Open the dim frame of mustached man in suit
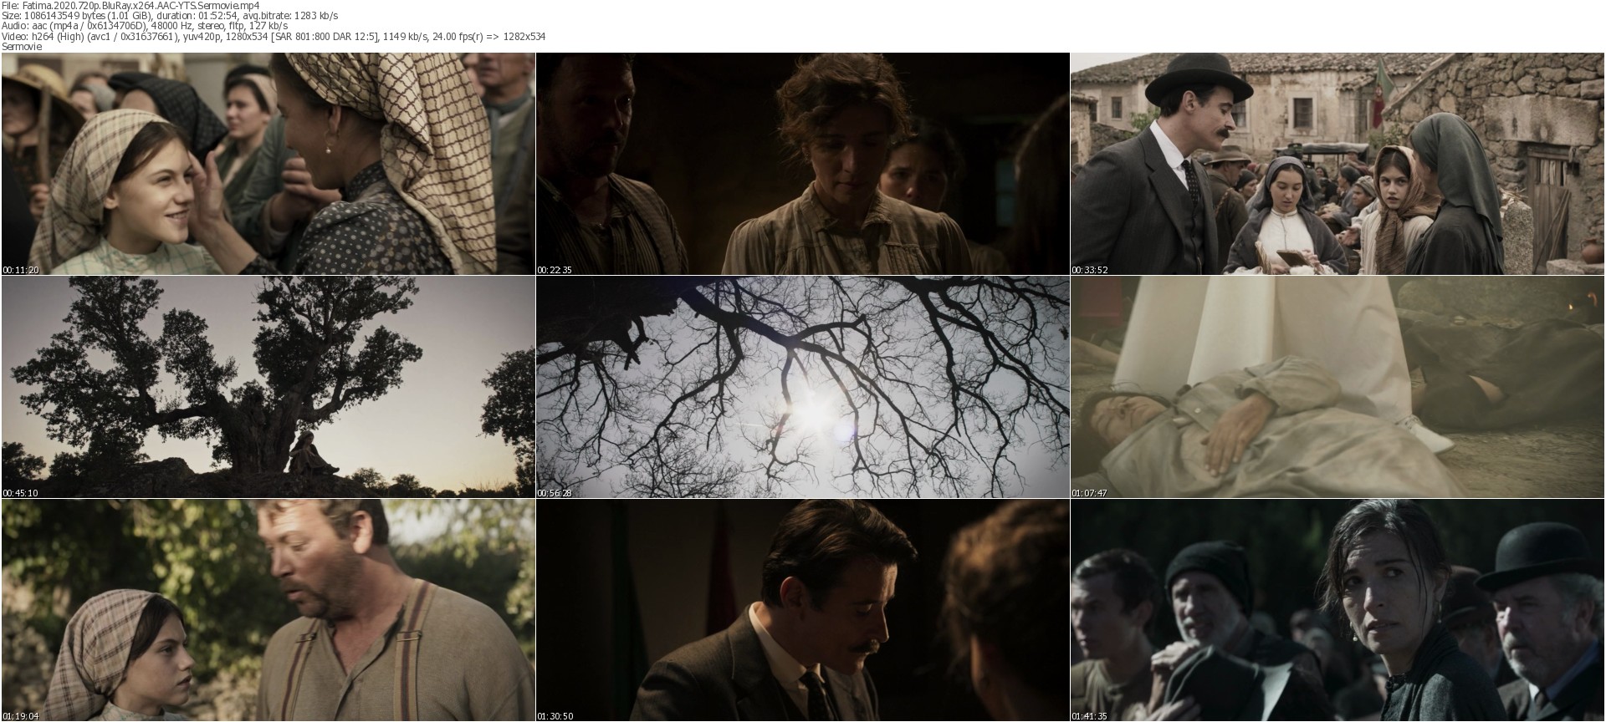The image size is (1606, 722). [x=802, y=610]
